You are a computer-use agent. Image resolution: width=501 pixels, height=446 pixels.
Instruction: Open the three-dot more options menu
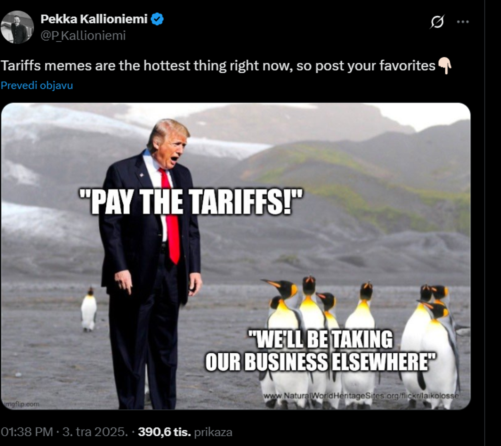tap(463, 21)
